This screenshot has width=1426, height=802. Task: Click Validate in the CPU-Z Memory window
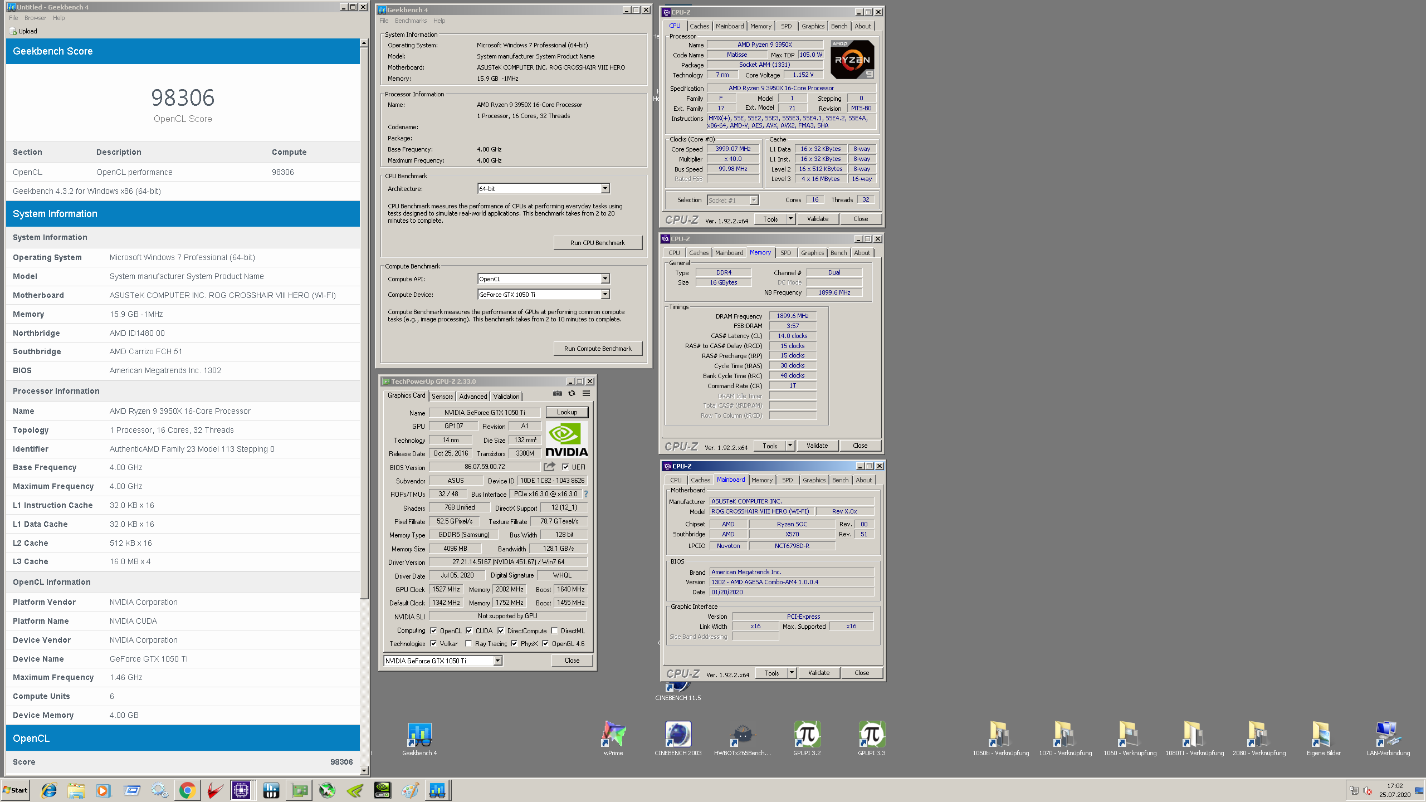(x=817, y=446)
